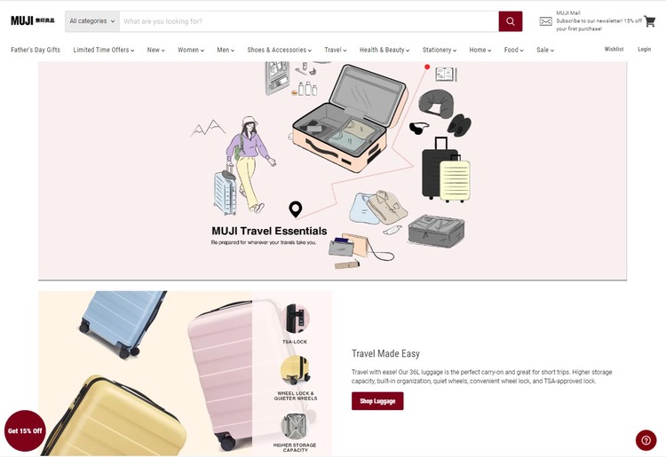Open the Sale menu
Image resolution: width=666 pixels, height=457 pixels.
pyautogui.click(x=545, y=50)
